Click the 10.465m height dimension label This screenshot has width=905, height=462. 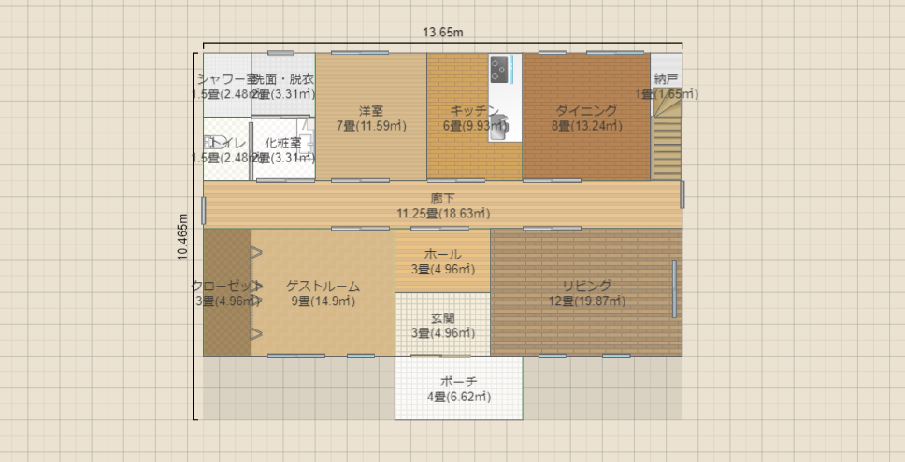183,239
